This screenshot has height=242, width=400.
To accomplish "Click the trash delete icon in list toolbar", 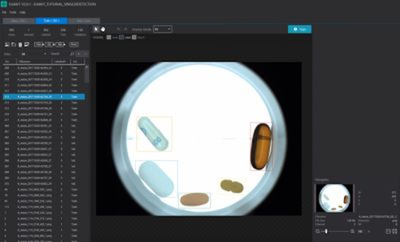I will [20, 44].
